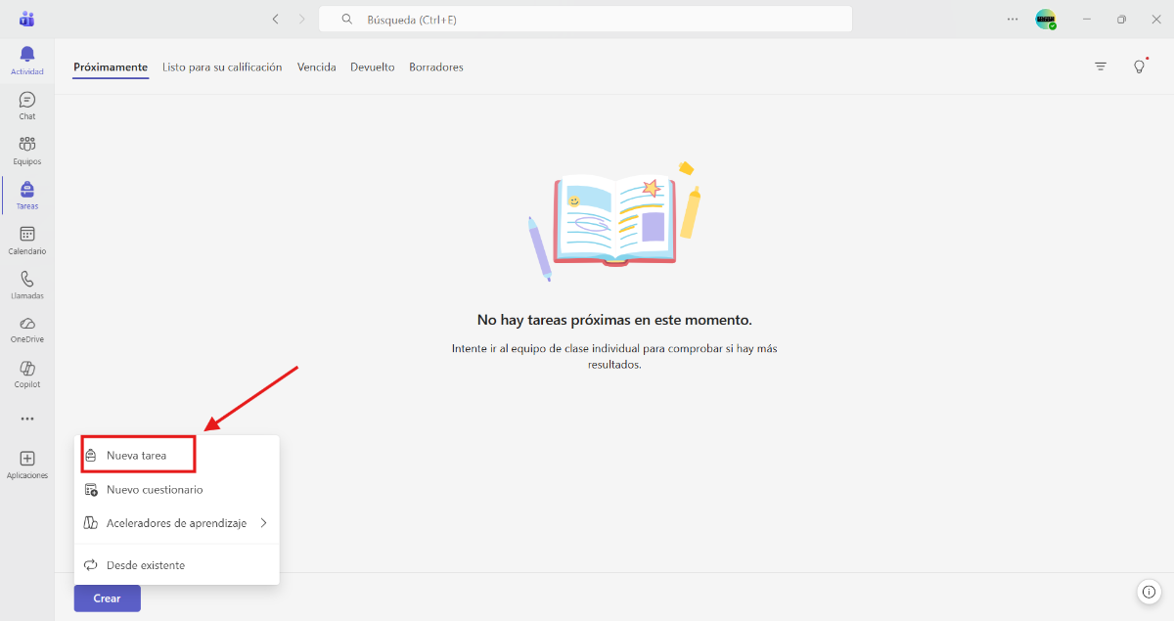Open Calendario in the sidebar
The height and width of the screenshot is (621, 1174).
pos(27,241)
